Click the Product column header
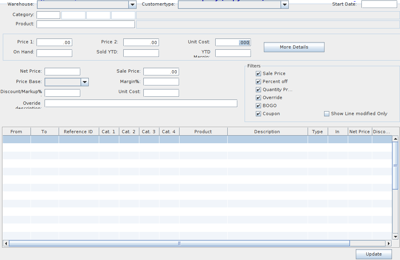The width and height of the screenshot is (400, 260). (203, 132)
